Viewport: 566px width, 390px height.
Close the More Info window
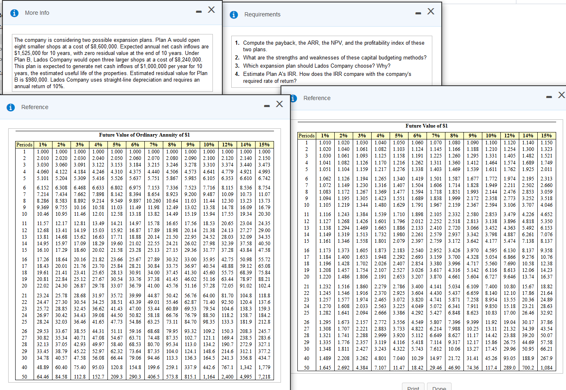click(211, 10)
